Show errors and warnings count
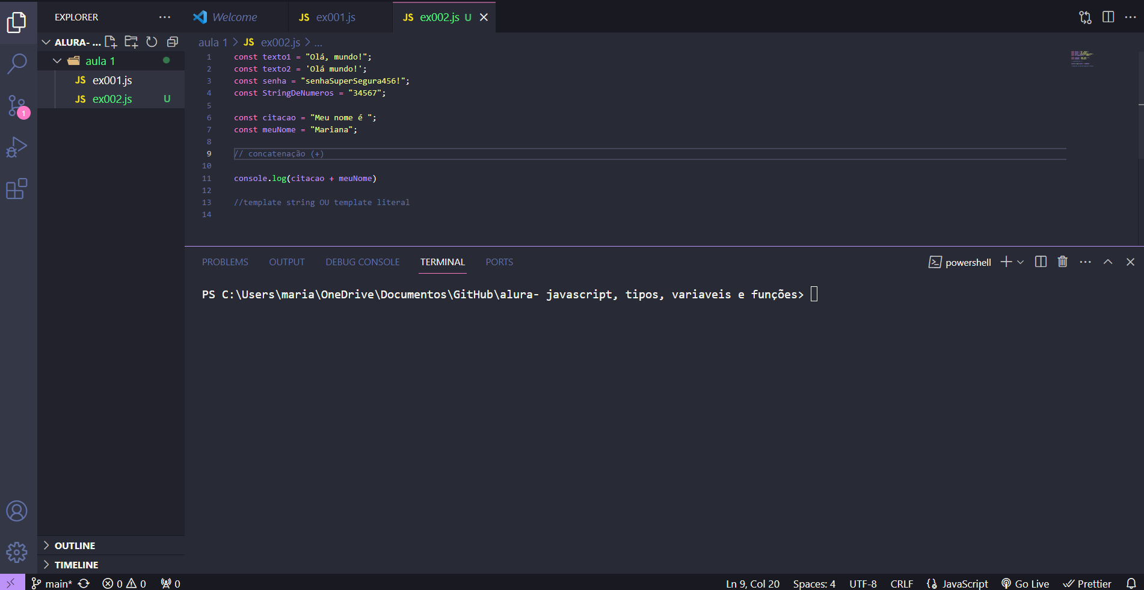This screenshot has height=590, width=1144. tap(125, 583)
